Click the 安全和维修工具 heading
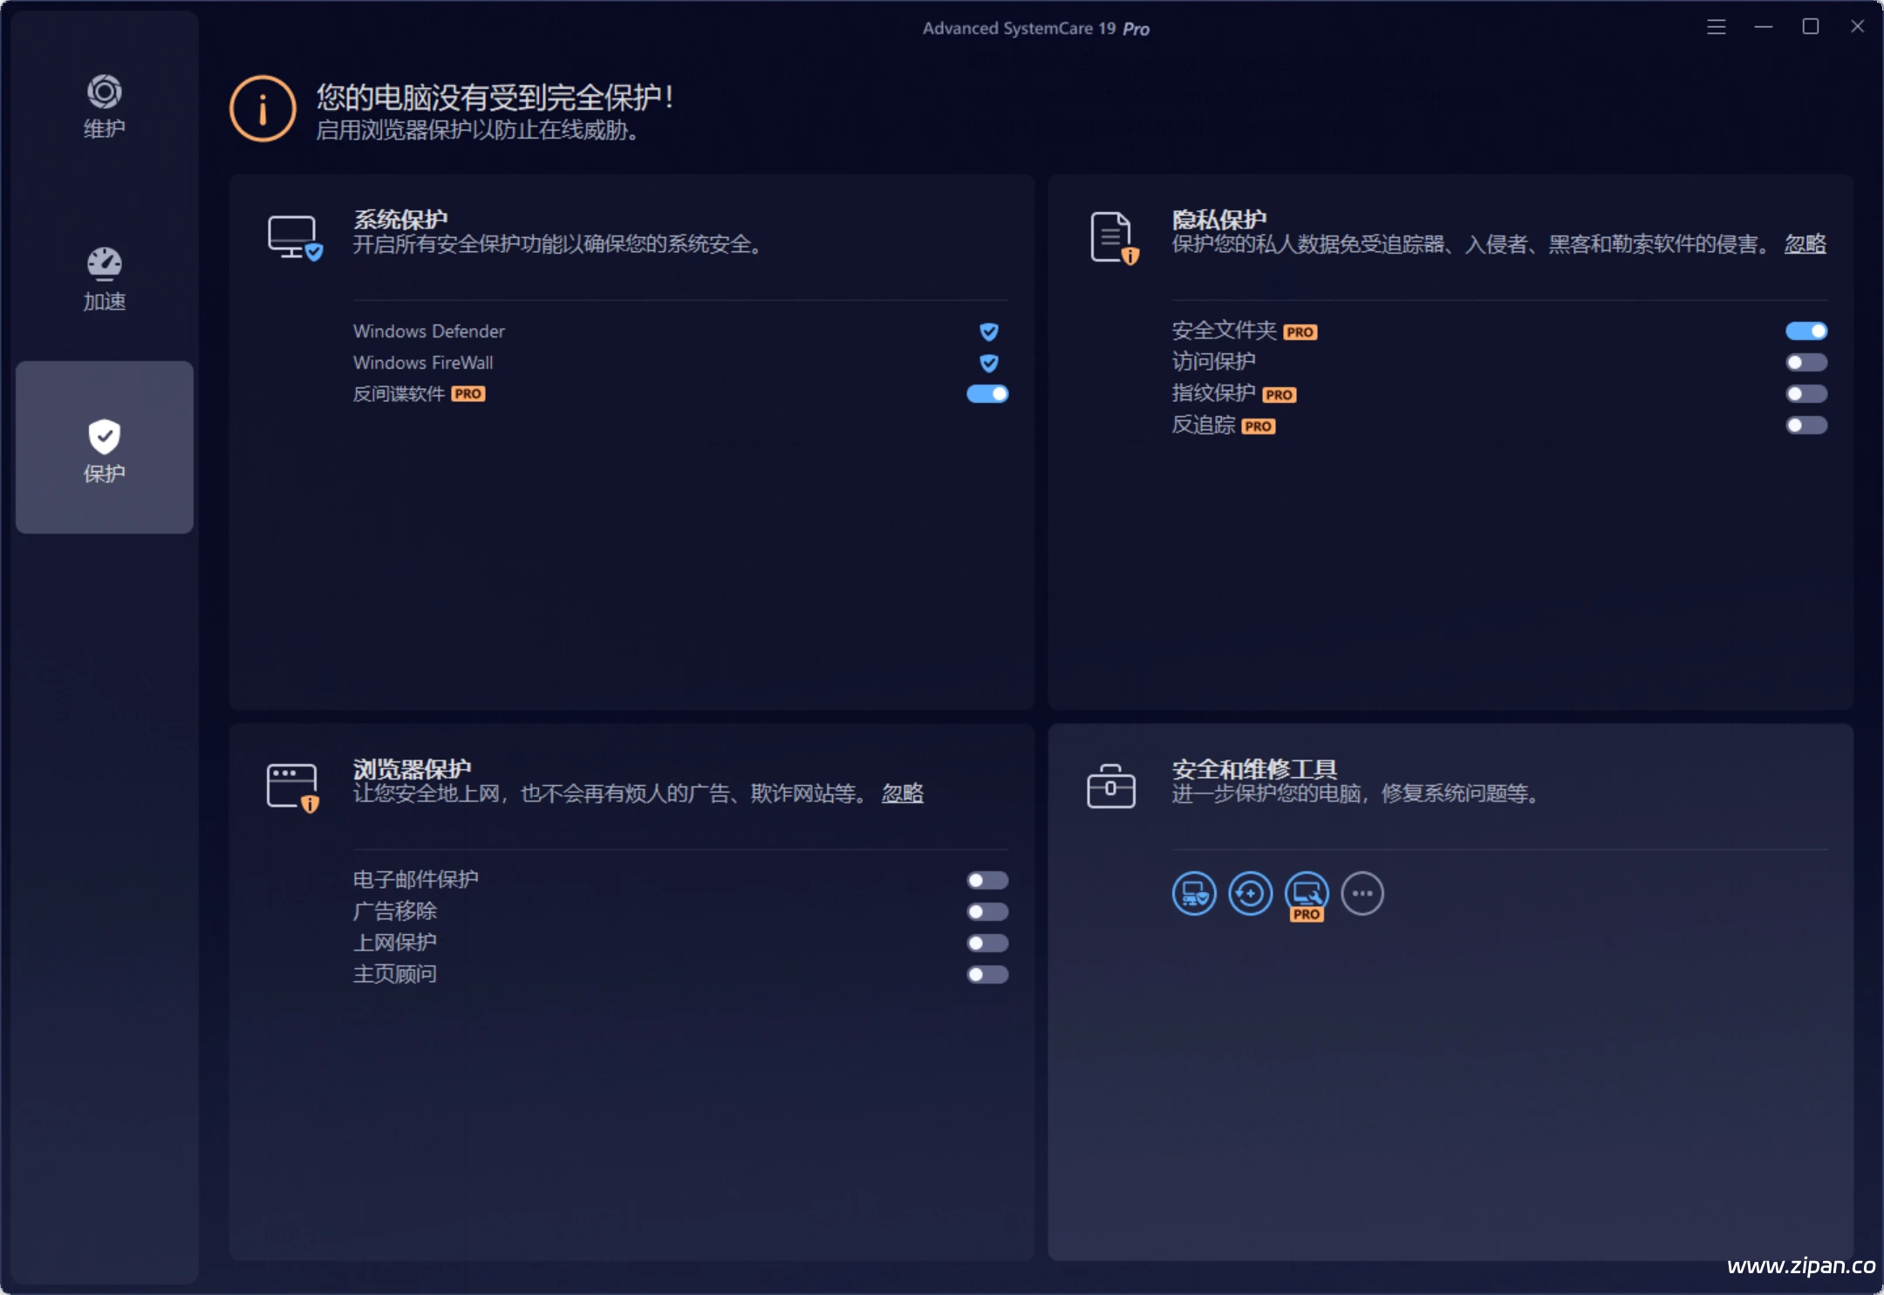 click(1254, 769)
